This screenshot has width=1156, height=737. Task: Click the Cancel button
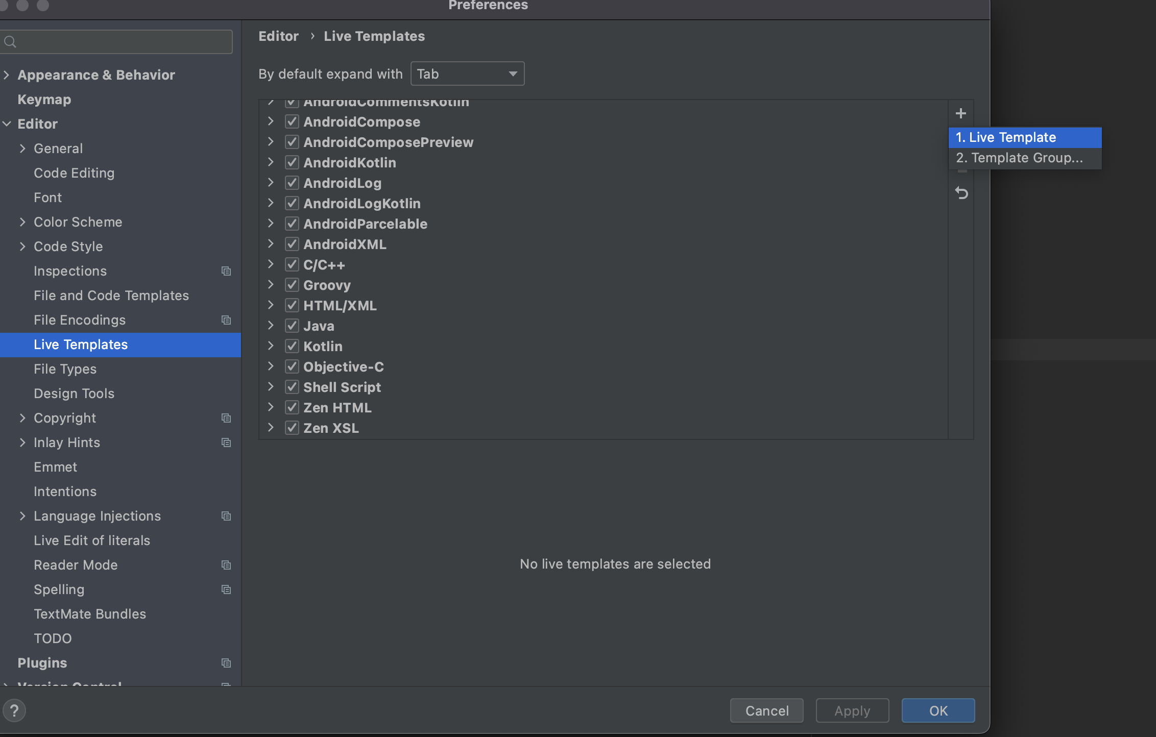coord(766,710)
